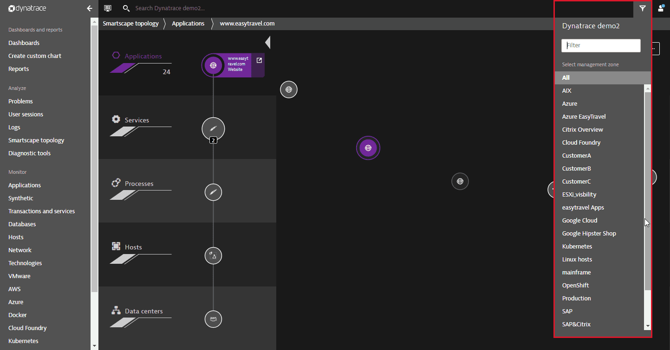Select SAP&Citrix zone
The height and width of the screenshot is (350, 670).
pos(576,325)
